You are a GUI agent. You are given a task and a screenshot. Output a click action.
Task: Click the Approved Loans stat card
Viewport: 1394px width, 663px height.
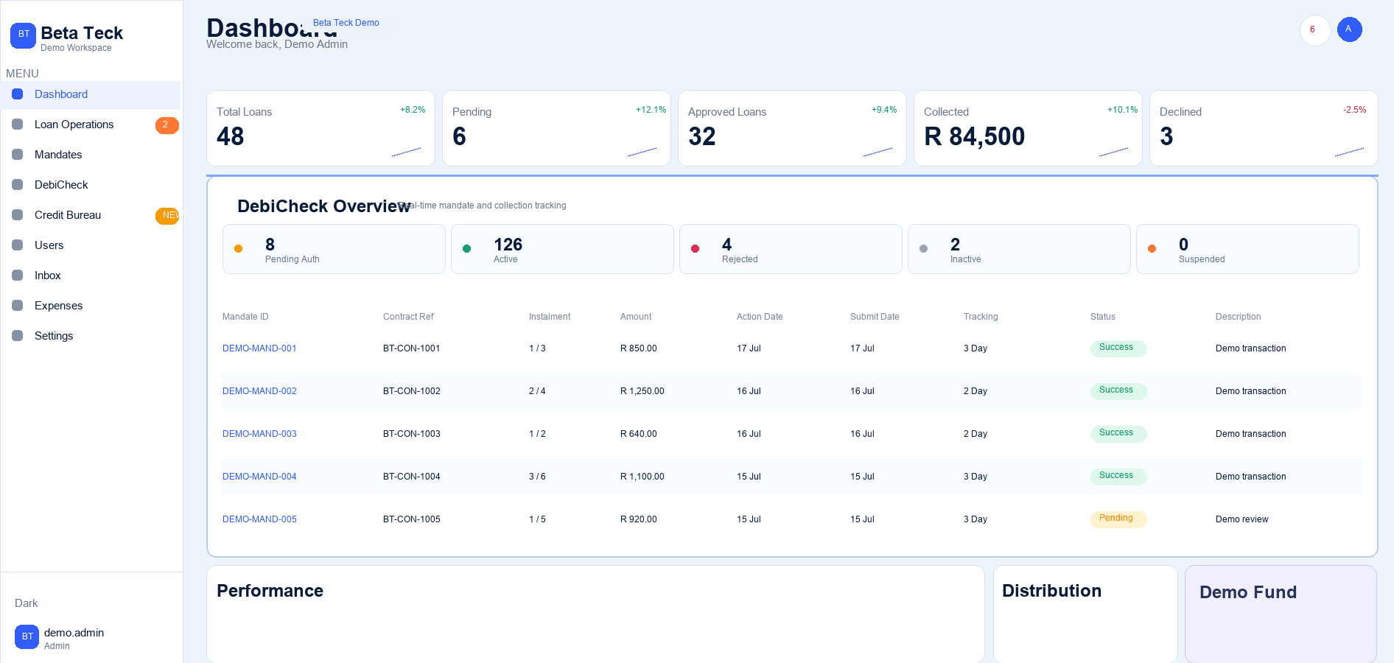pos(793,128)
